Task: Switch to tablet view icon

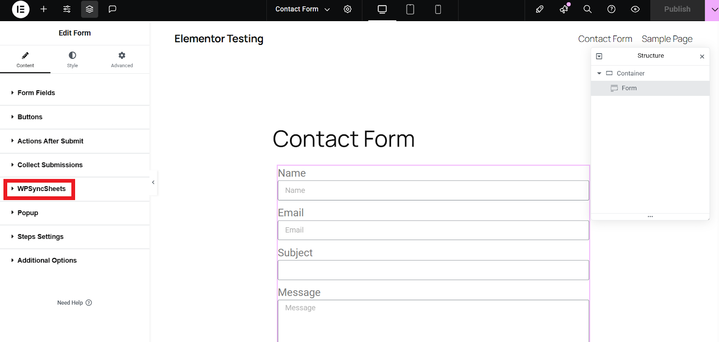Action: (x=410, y=9)
